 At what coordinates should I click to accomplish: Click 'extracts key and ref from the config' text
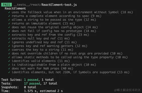point(43,35)
